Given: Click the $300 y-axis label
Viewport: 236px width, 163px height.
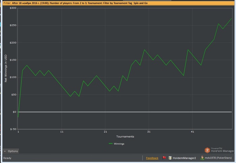Looking at the screenshot, I should [x=13, y=8].
